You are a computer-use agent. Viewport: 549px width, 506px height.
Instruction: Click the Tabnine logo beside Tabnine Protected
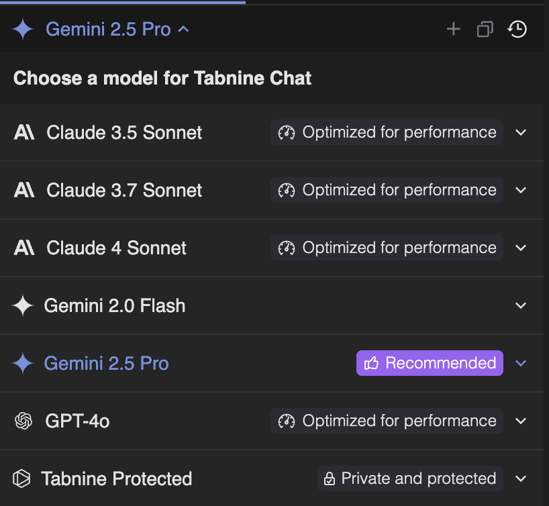coord(22,478)
